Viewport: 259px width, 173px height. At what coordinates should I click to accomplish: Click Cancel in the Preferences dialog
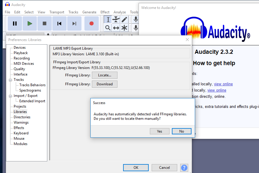point(164,168)
